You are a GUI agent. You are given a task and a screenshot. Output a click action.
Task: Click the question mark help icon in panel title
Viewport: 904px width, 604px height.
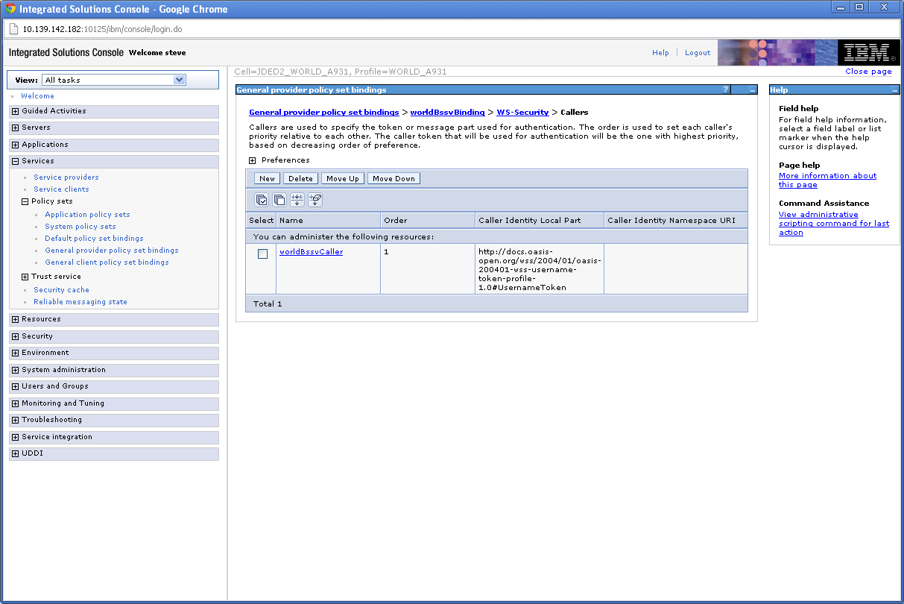tap(725, 89)
